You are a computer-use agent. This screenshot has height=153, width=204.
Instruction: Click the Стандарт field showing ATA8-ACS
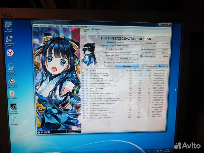click(x=142, y=59)
